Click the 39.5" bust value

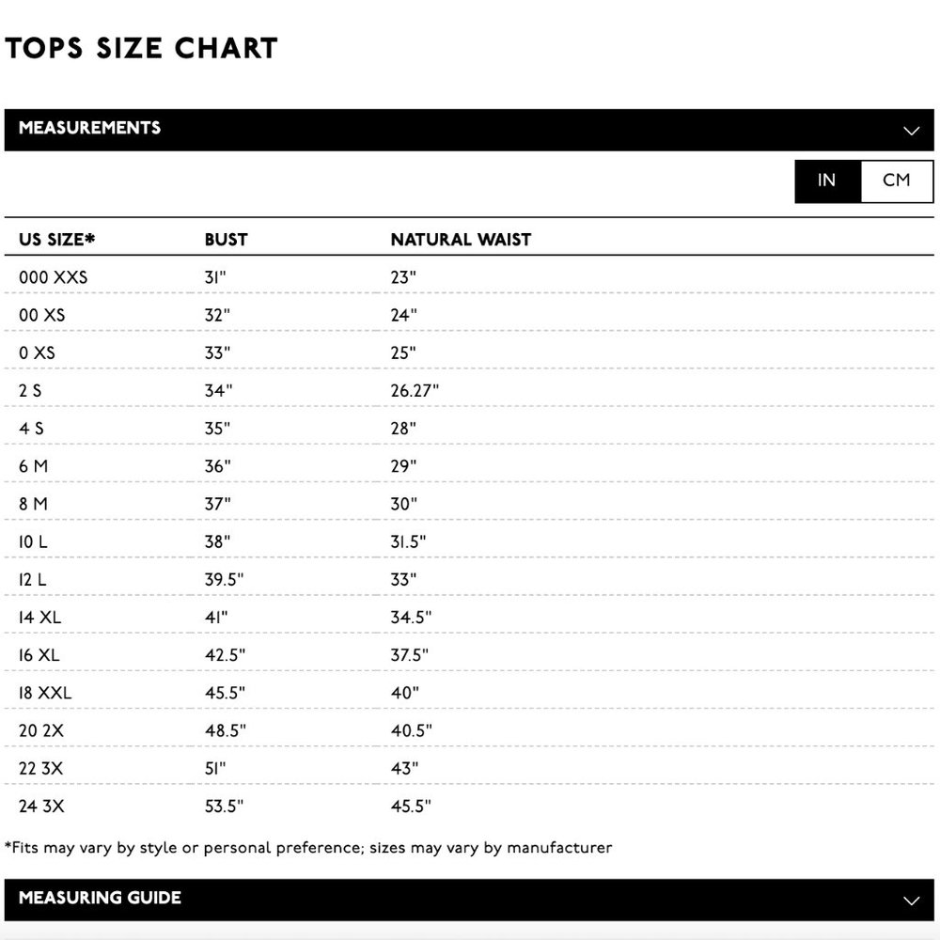click(x=225, y=580)
